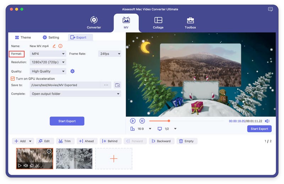
Task: Remove first clip with its X icon
Action: tap(49, 151)
